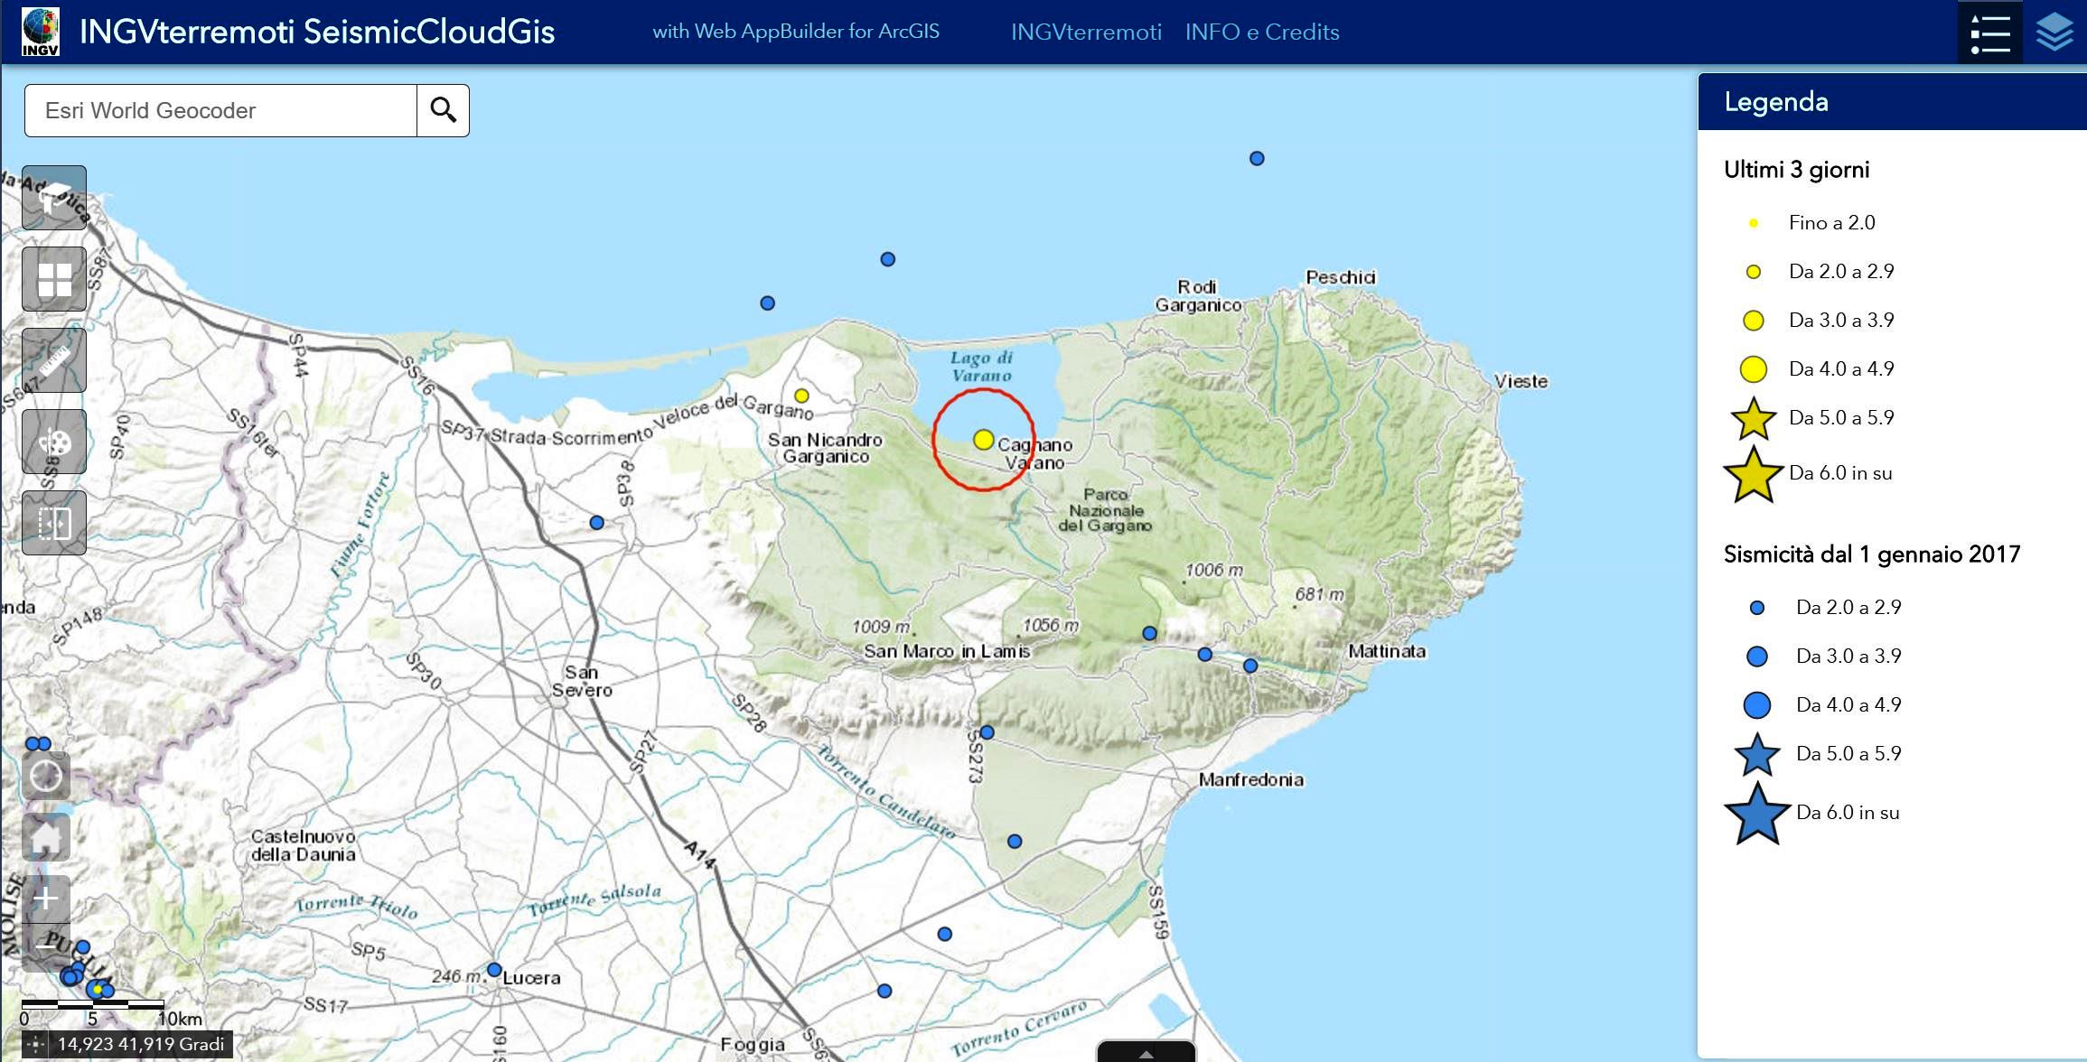Click the search magnifier button
The height and width of the screenshot is (1062, 2087).
[x=443, y=110]
